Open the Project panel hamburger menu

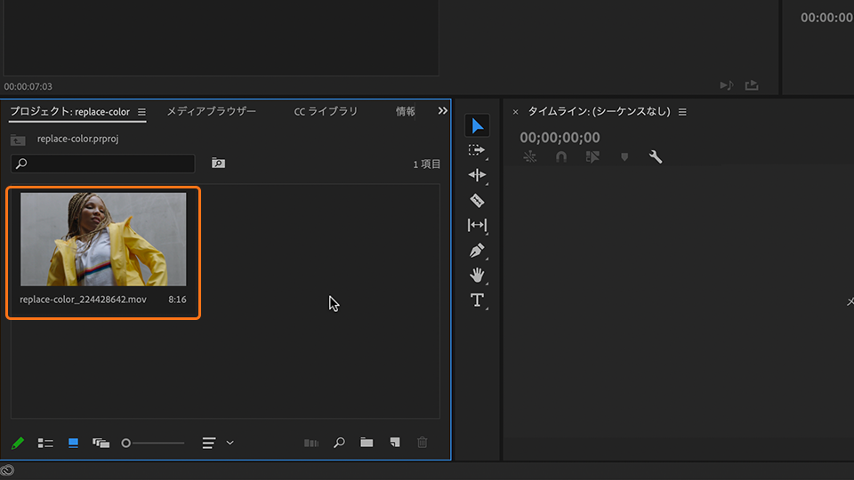(141, 112)
